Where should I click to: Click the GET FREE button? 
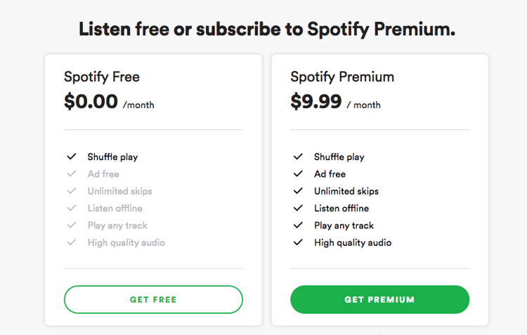(153, 299)
